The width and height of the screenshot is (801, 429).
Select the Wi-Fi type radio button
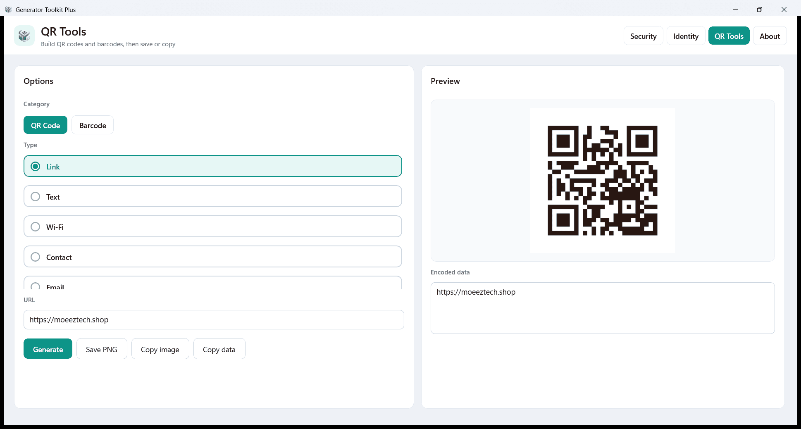(x=213, y=226)
